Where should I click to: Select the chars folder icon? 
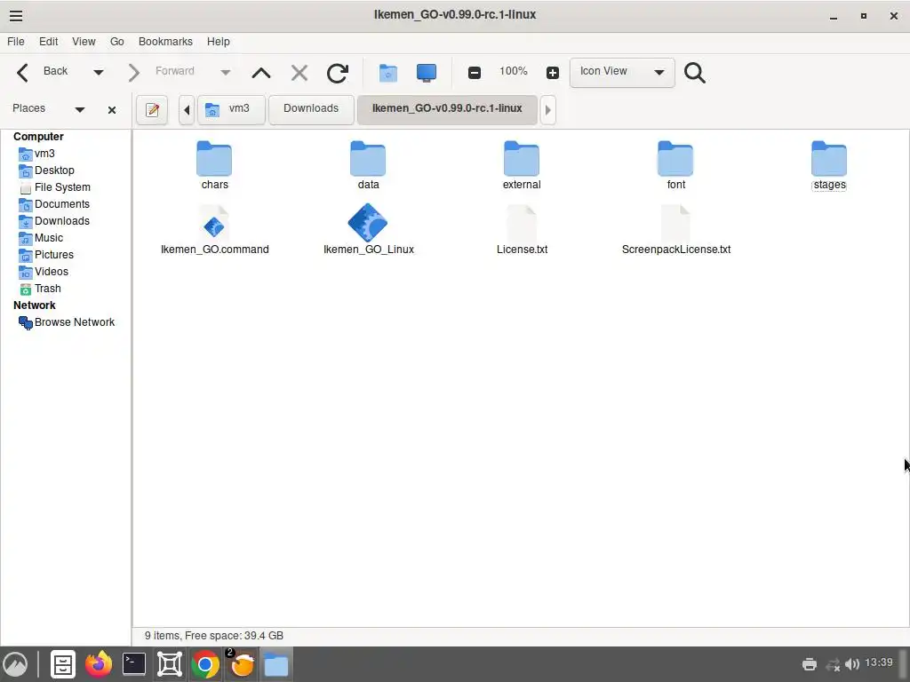(214, 158)
